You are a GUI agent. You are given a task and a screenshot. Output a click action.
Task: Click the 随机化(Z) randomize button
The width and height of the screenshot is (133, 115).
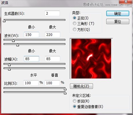click(81, 86)
